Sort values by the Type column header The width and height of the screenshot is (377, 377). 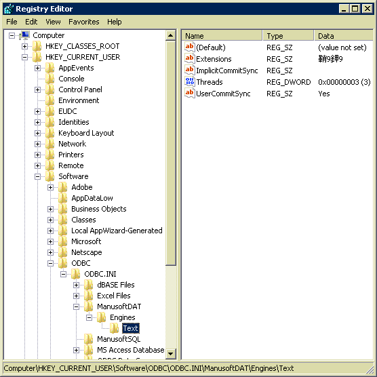pos(288,36)
